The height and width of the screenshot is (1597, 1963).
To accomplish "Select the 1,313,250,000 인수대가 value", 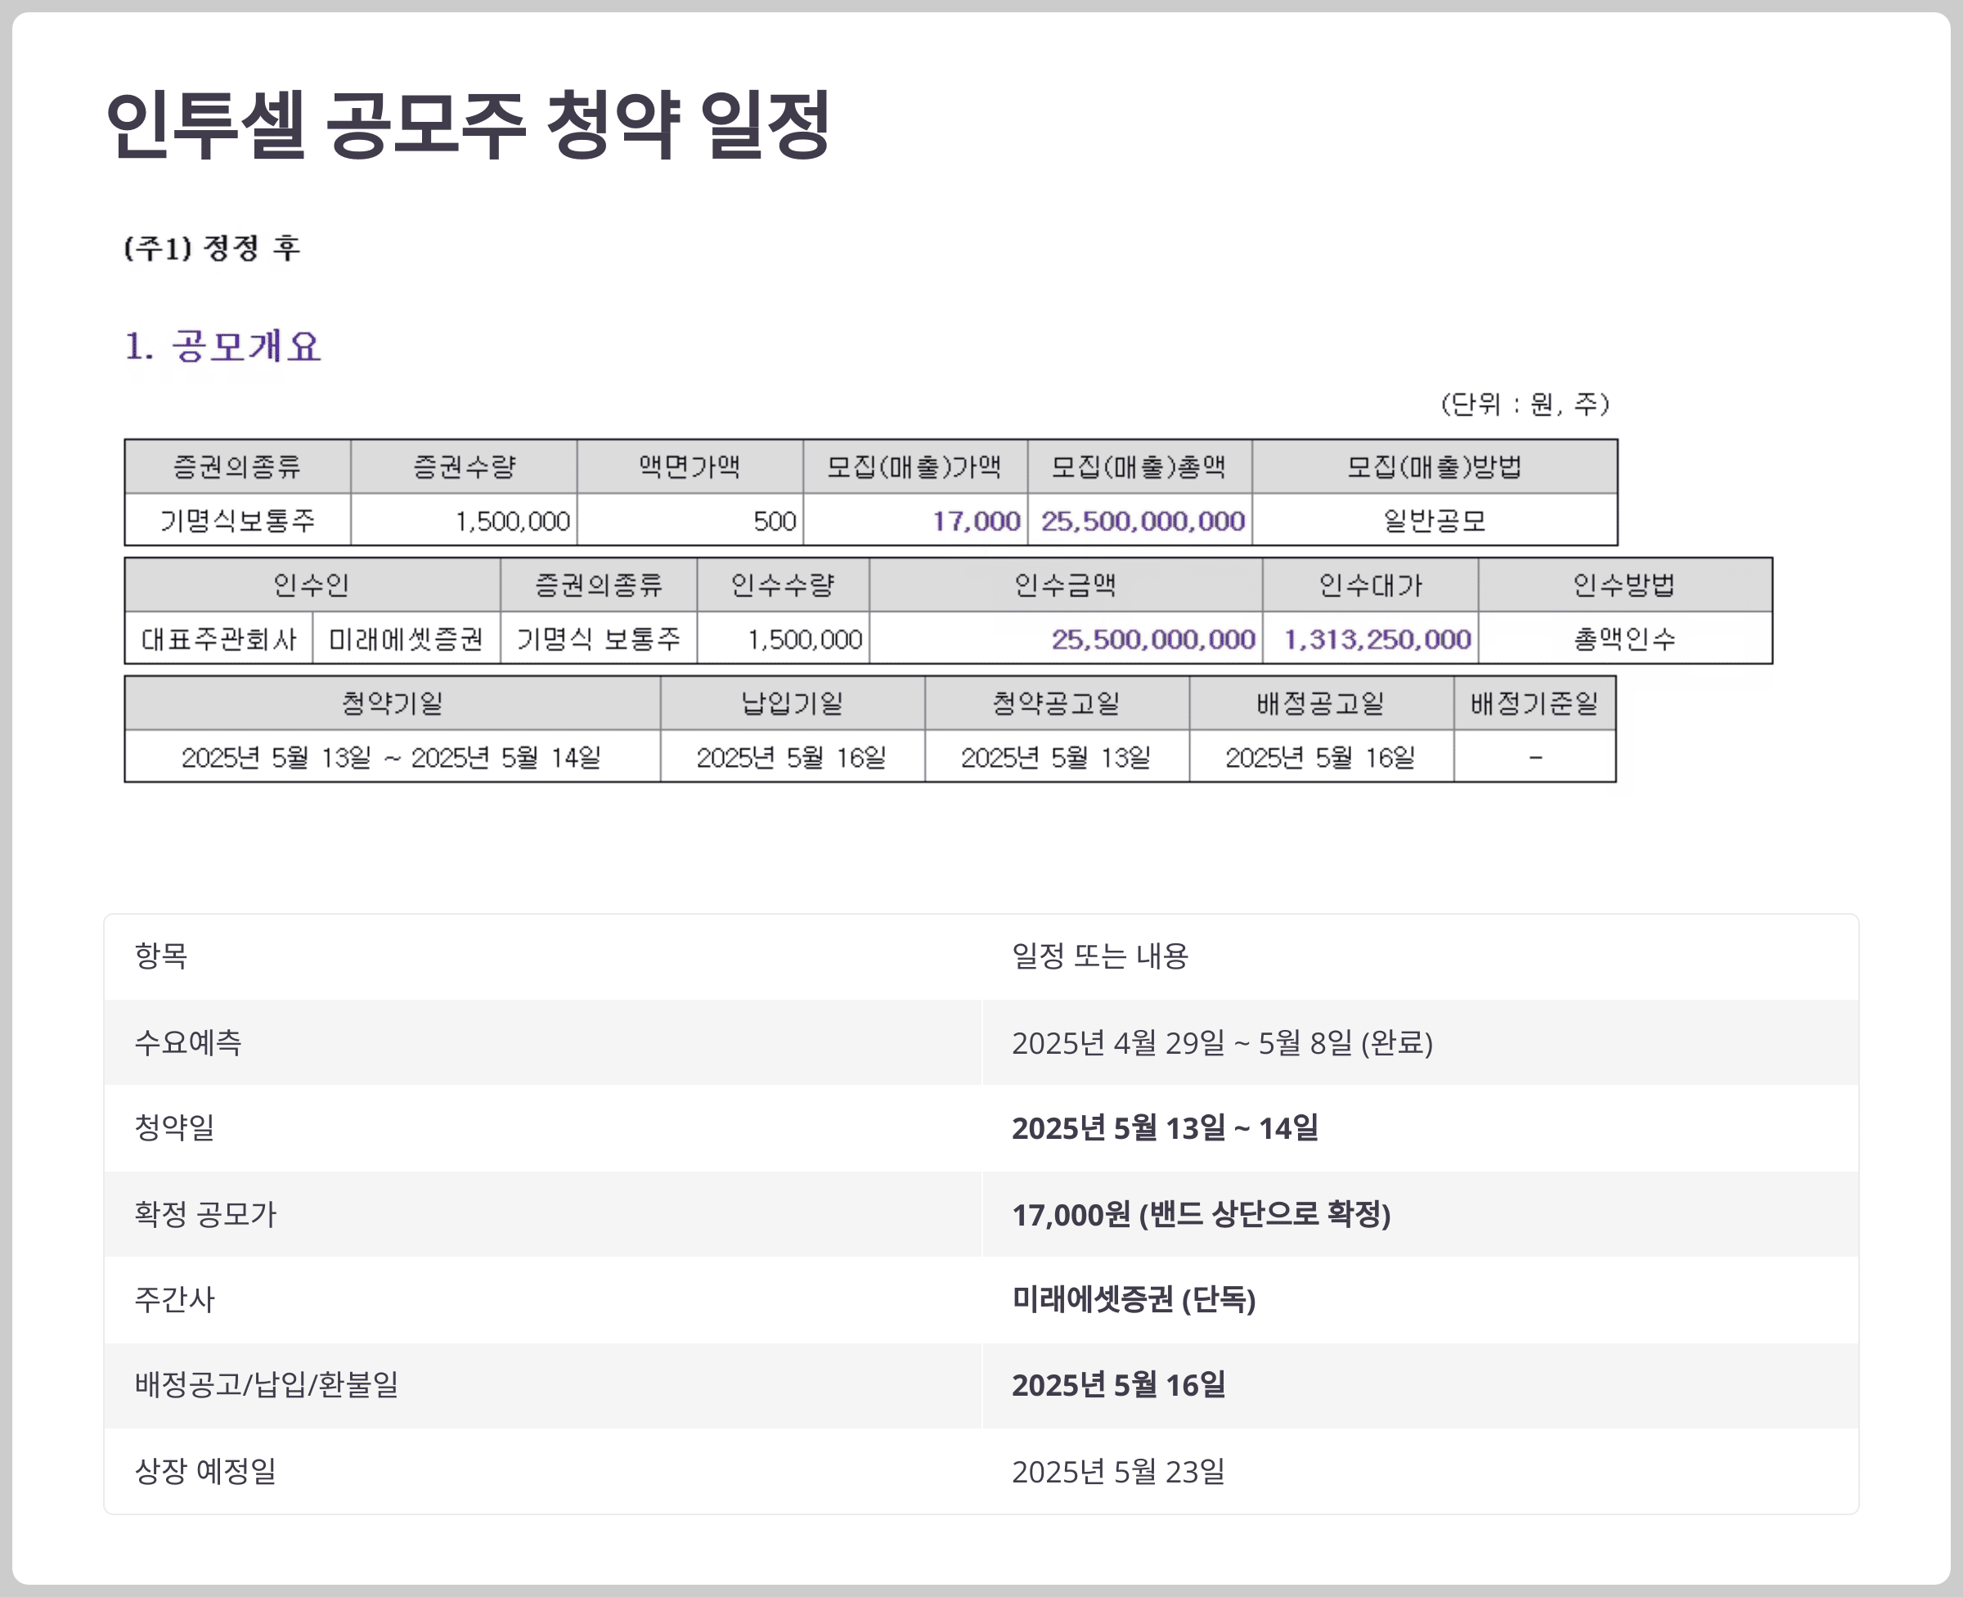I will coord(1377,638).
